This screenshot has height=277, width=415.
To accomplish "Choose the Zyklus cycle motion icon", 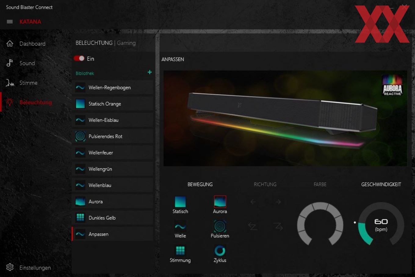I will click(x=220, y=251).
